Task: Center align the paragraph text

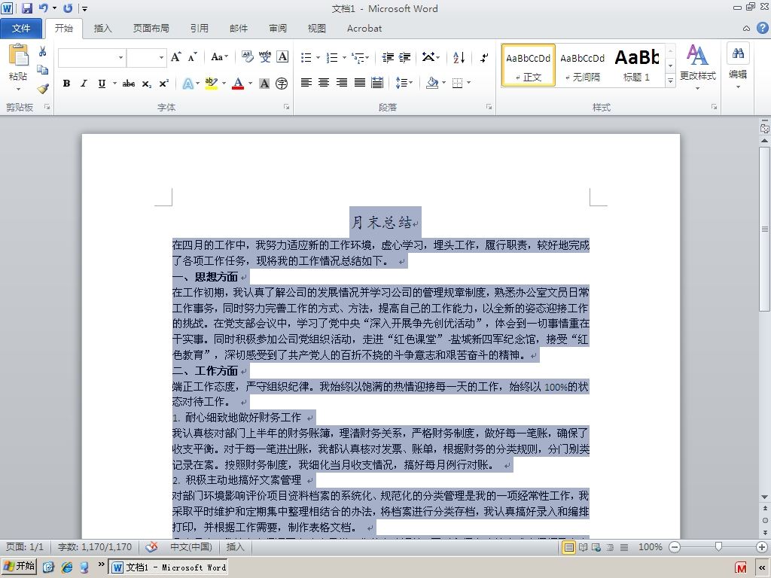Action: tap(324, 83)
